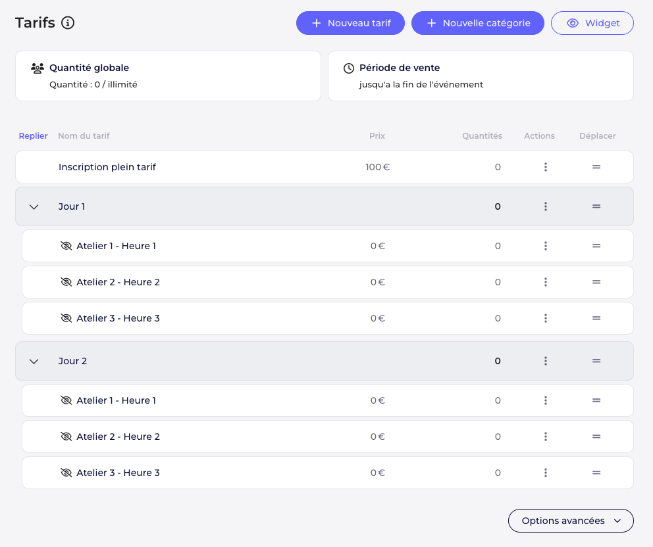Toggle visibility of Jour 1 Atelier 1
Viewport: 653px width, 547px height.
tap(66, 246)
